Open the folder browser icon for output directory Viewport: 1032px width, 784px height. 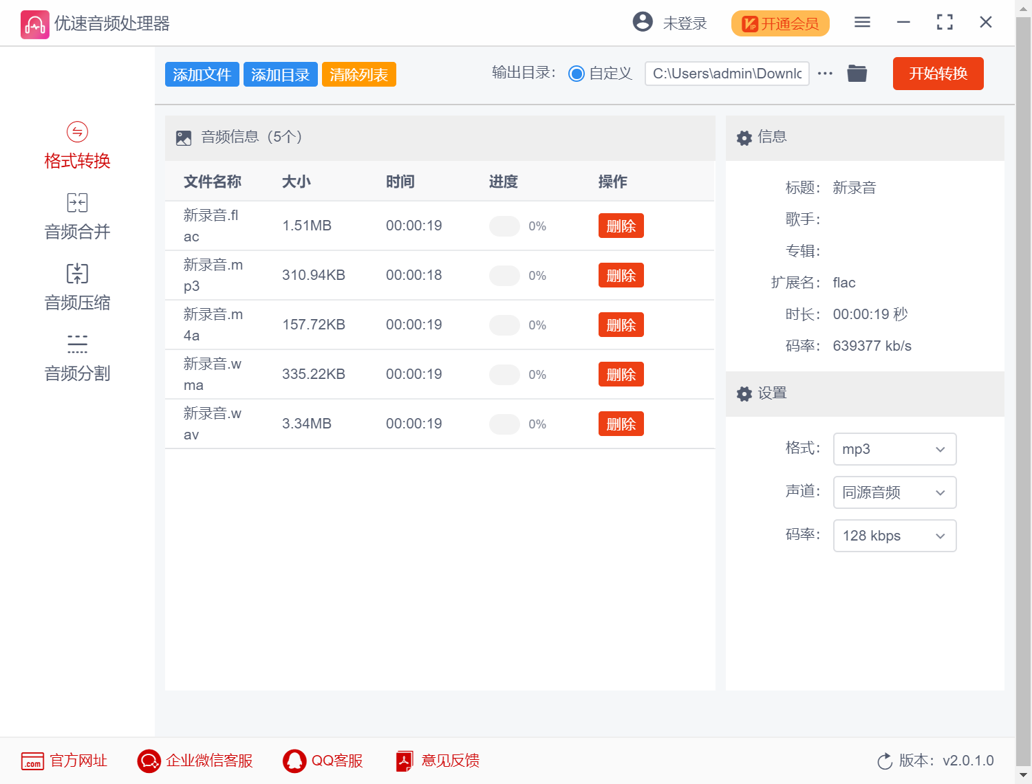pos(857,73)
